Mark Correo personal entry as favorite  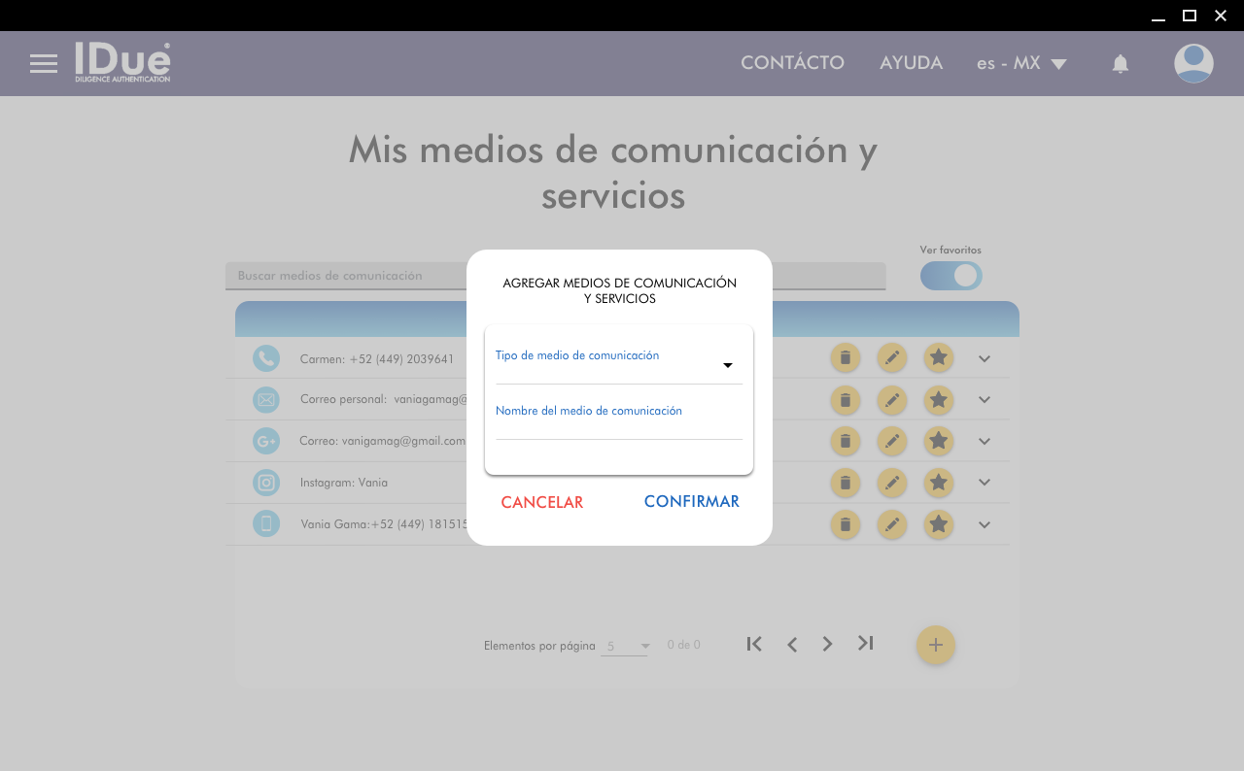pyautogui.click(x=938, y=399)
